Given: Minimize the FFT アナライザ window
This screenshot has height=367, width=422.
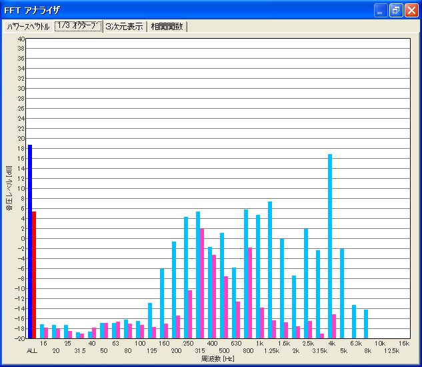Looking at the screenshot, I should (380, 11).
